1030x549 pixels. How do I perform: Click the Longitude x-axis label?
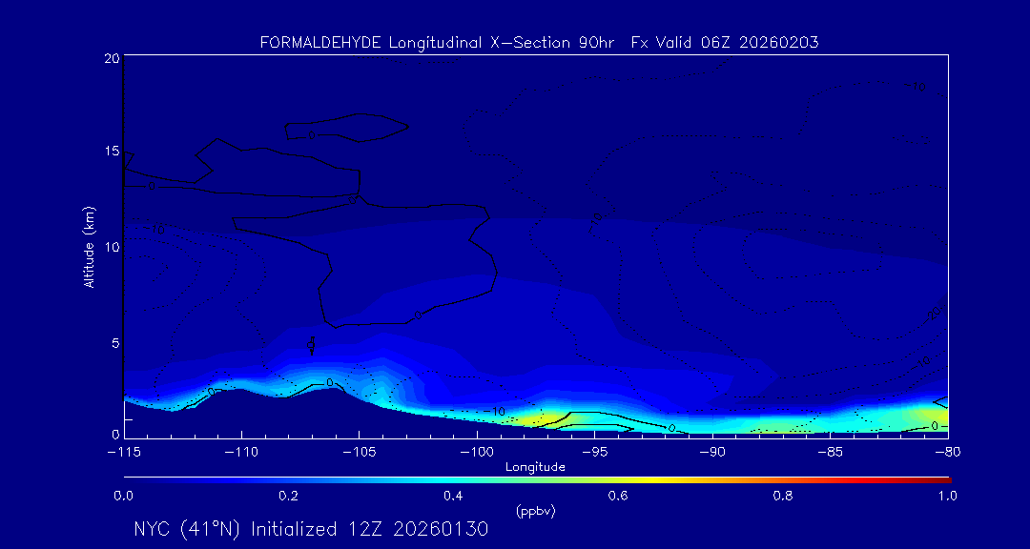pos(535,467)
